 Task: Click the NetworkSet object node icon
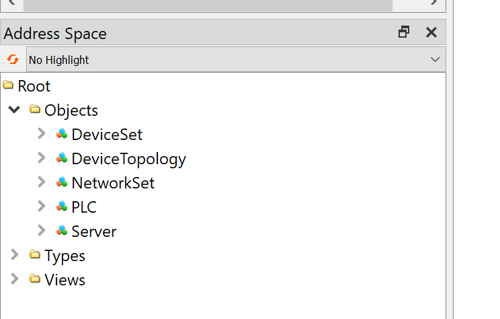(62, 182)
